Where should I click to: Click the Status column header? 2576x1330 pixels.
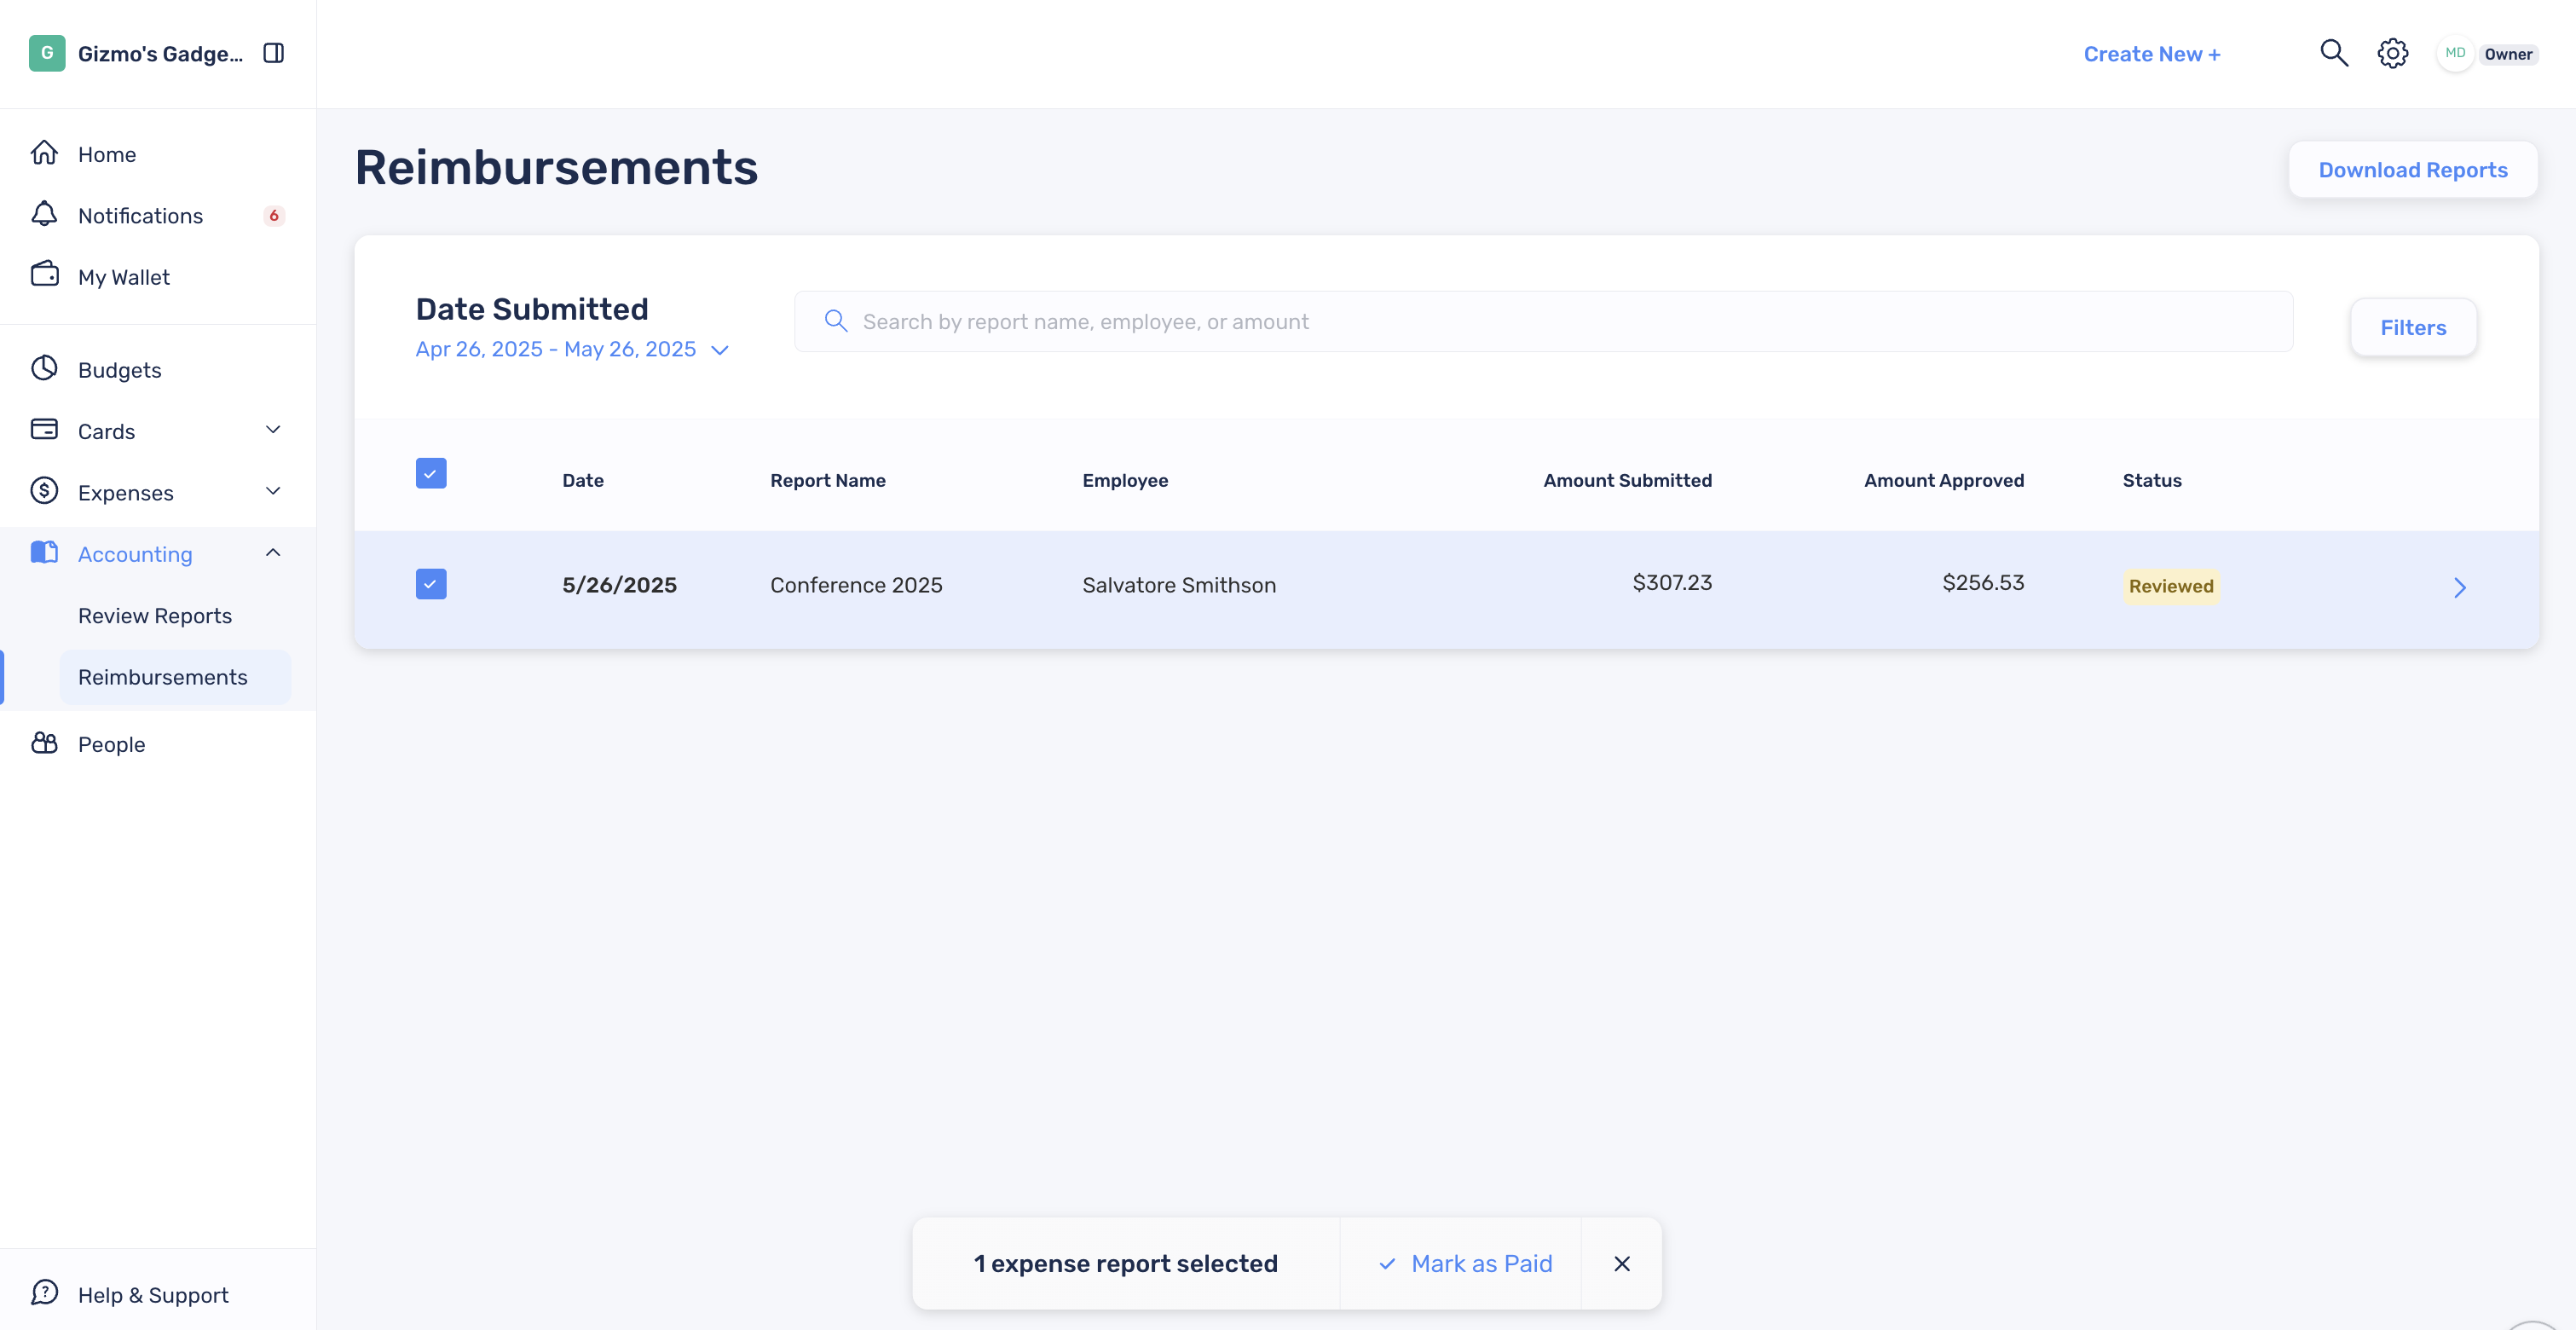[x=2152, y=480]
